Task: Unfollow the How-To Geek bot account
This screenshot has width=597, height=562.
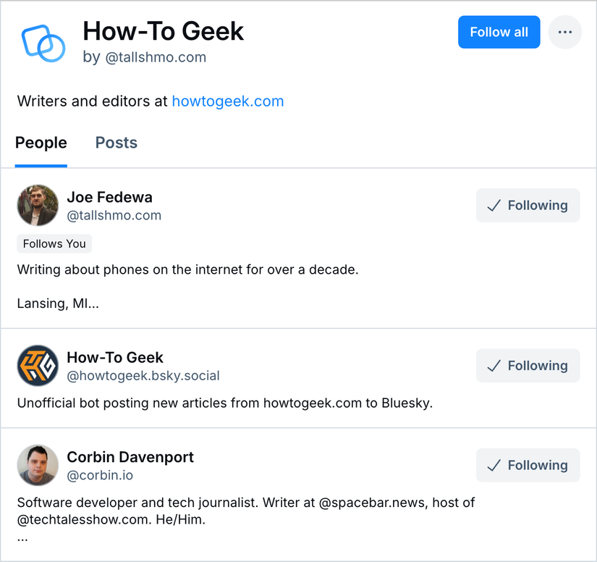Action: (x=528, y=366)
